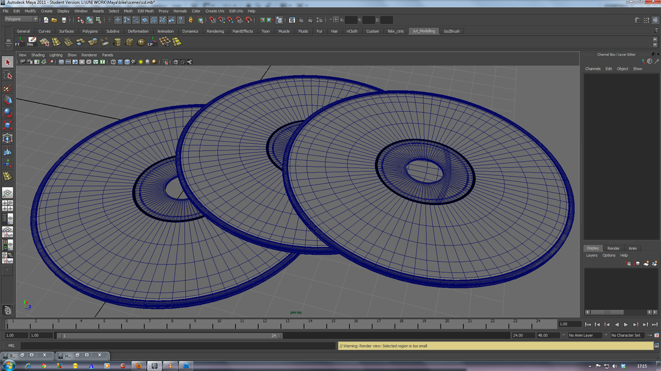Open scene using folder icon
Image resolution: width=661 pixels, height=371 pixels.
pyautogui.click(x=54, y=20)
